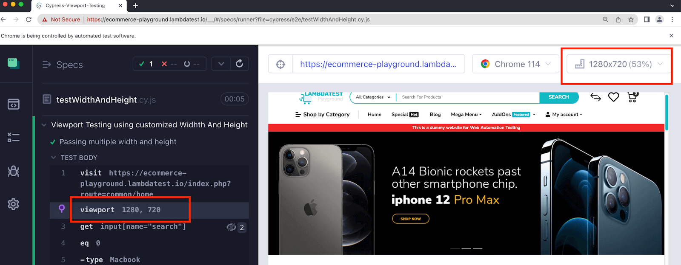
Task: Open the tab search chevron in Chrome
Action: pyautogui.click(x=672, y=6)
